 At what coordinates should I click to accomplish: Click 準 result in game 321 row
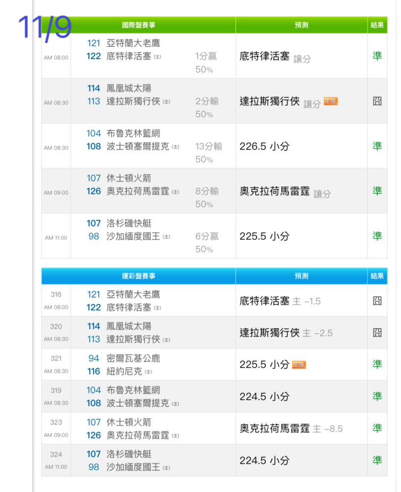[377, 364]
